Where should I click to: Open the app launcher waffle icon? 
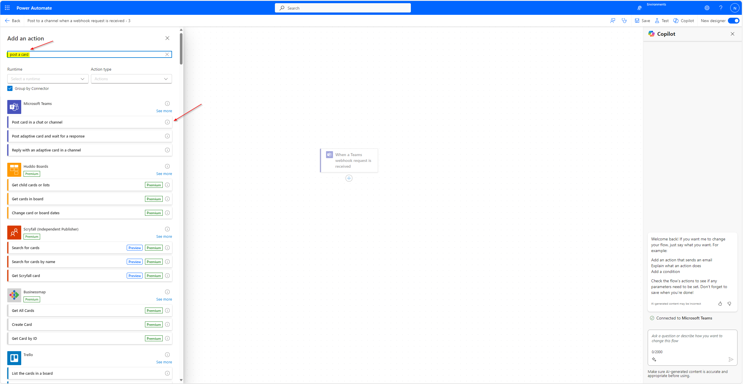[7, 8]
